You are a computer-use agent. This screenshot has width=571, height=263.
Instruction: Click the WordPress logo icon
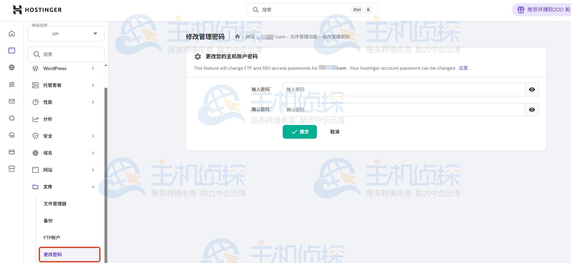point(35,68)
